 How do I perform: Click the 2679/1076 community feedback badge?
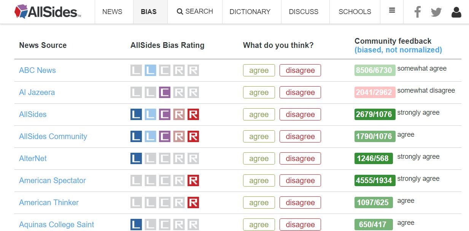click(x=375, y=114)
